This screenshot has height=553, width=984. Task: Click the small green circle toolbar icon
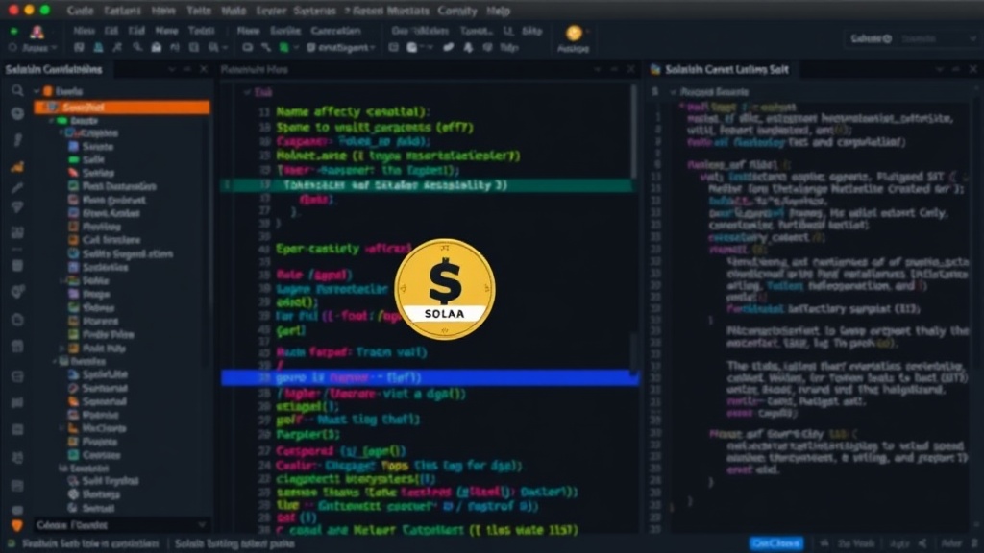click(x=13, y=31)
